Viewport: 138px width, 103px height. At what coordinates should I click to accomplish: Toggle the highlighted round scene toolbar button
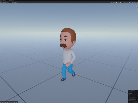(x=116, y=2)
